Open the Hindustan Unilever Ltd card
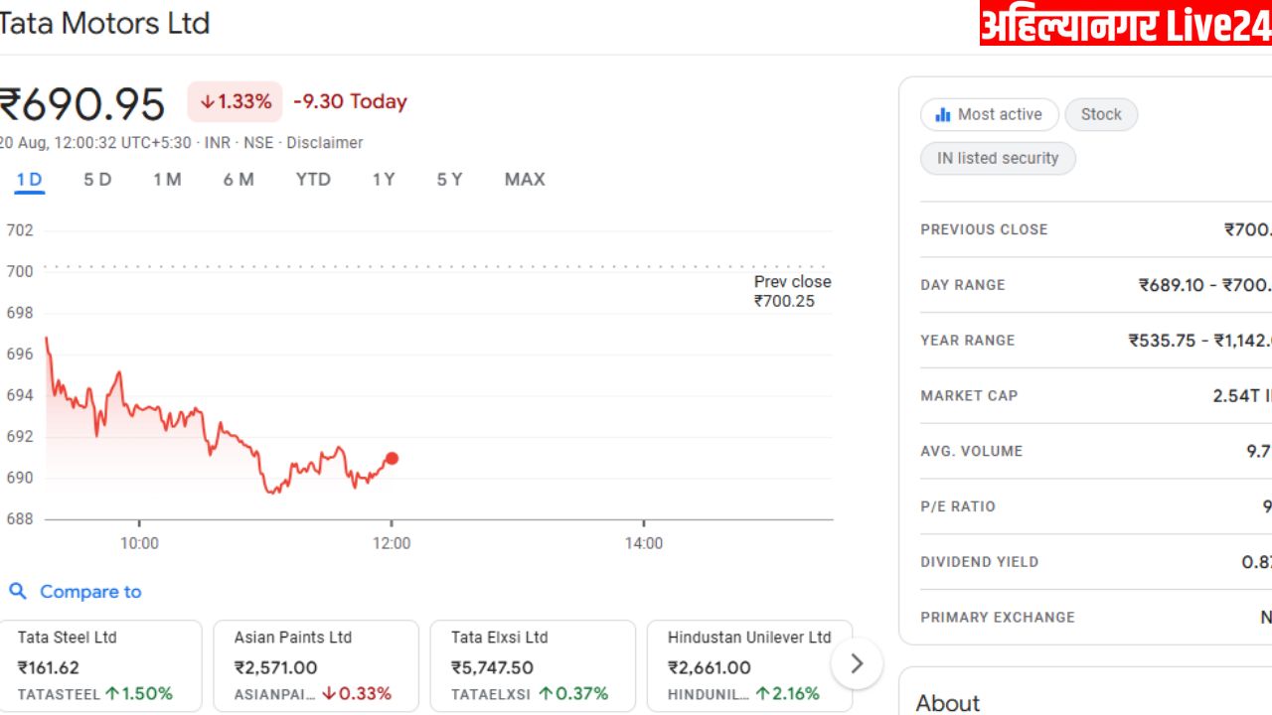This screenshot has height=715, width=1272. click(749, 665)
